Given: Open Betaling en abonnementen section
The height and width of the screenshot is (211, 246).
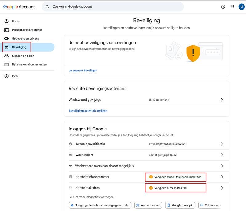Looking at the screenshot, I should (x=29, y=64).
